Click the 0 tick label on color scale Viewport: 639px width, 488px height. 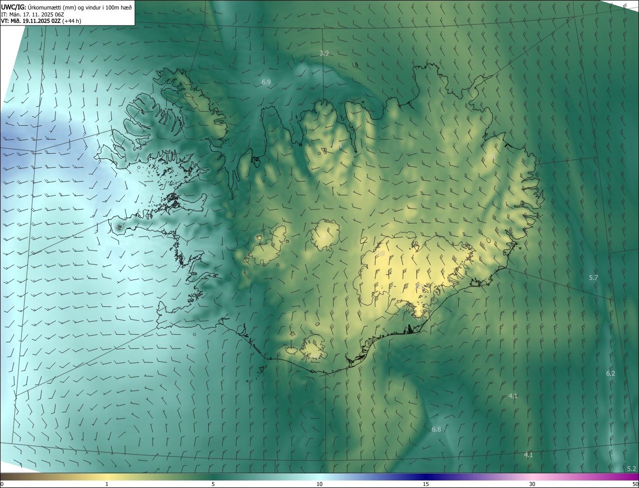2,484
